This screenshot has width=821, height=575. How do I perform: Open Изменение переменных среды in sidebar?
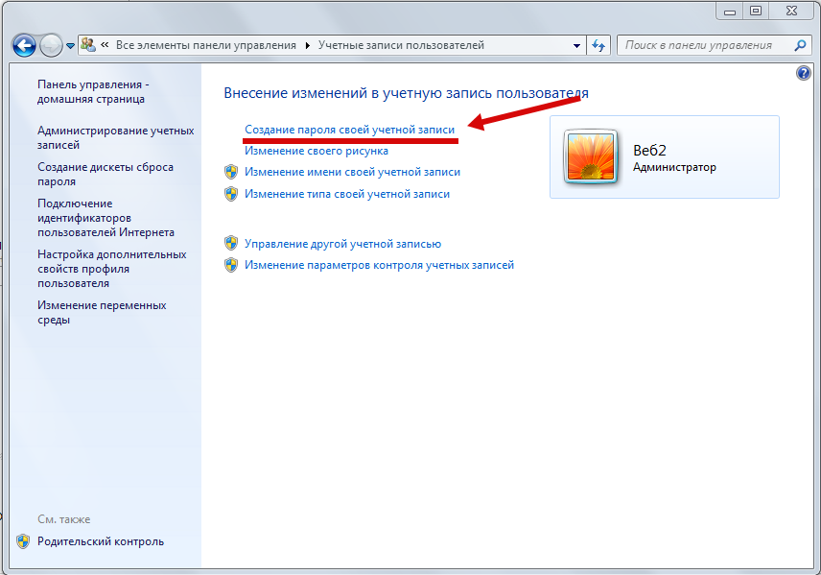[101, 312]
